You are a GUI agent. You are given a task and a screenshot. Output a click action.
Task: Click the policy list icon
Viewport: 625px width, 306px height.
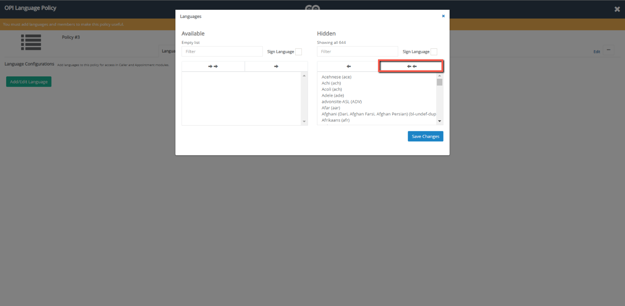[31, 42]
